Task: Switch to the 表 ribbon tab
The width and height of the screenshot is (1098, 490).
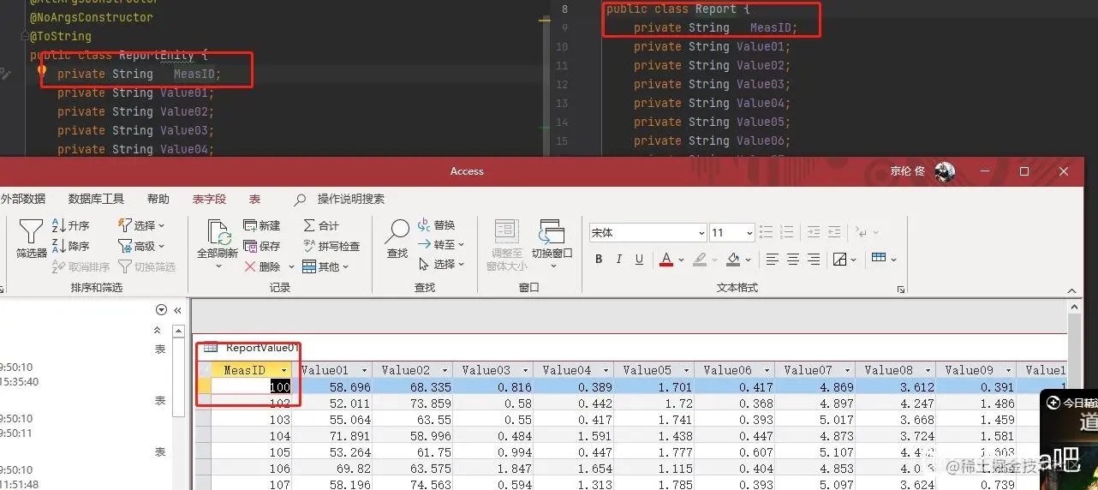Action: (x=254, y=199)
